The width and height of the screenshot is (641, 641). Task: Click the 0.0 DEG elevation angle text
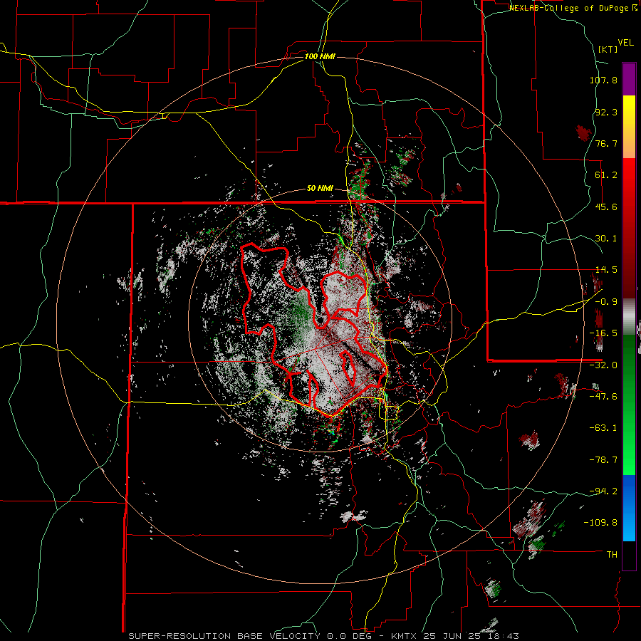[349, 636]
